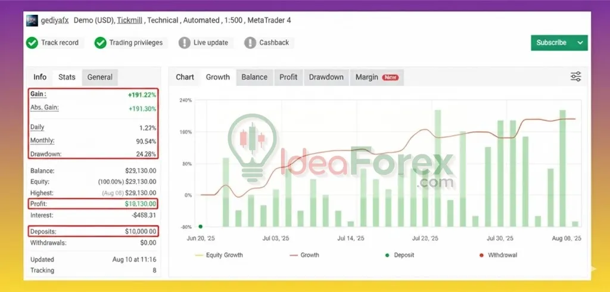Click the green deposit dot on chart

200,226
